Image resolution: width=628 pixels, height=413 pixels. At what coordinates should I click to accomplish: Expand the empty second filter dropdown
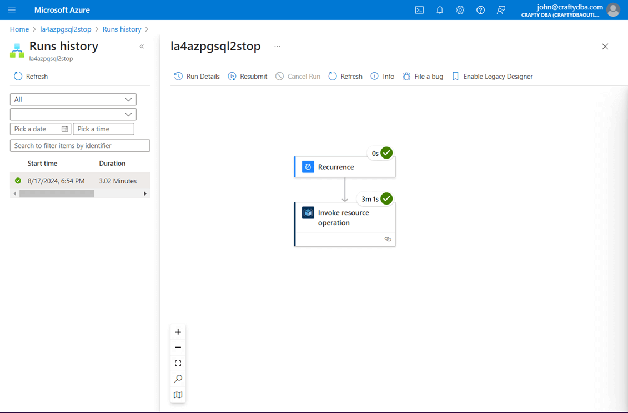[73, 114]
